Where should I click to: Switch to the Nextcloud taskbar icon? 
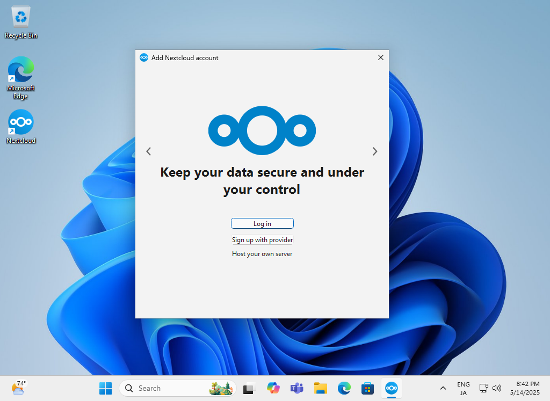click(x=391, y=388)
